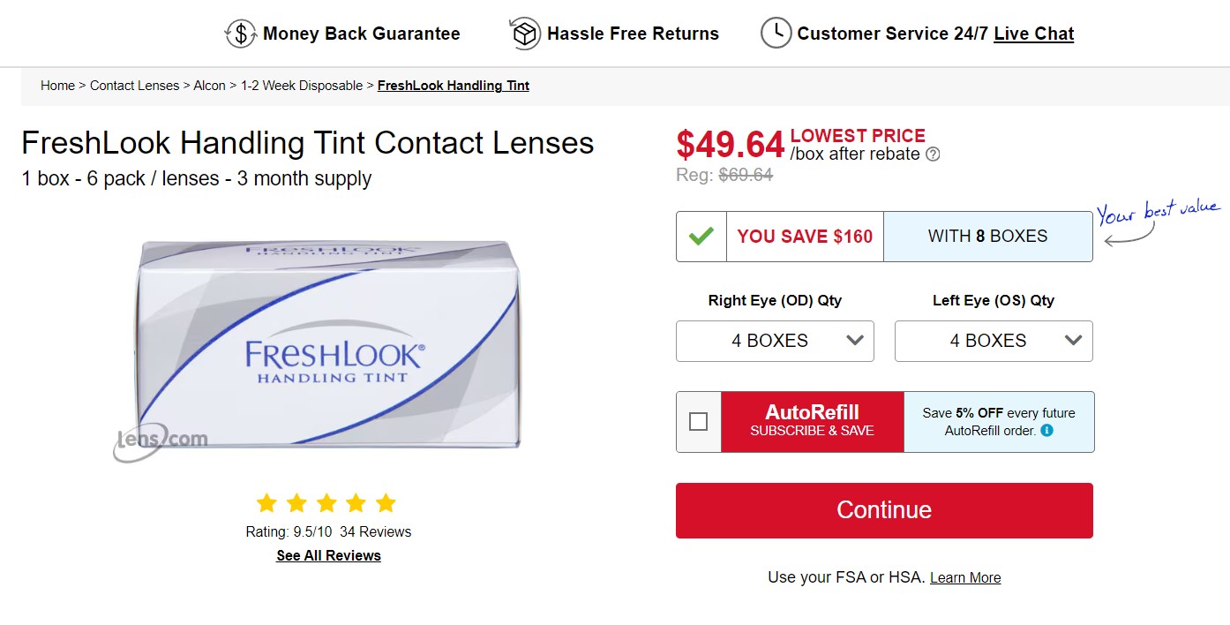1230x625 pixels.
Task: Open Contact Lenses breadcrumb link
Action: pos(134,86)
